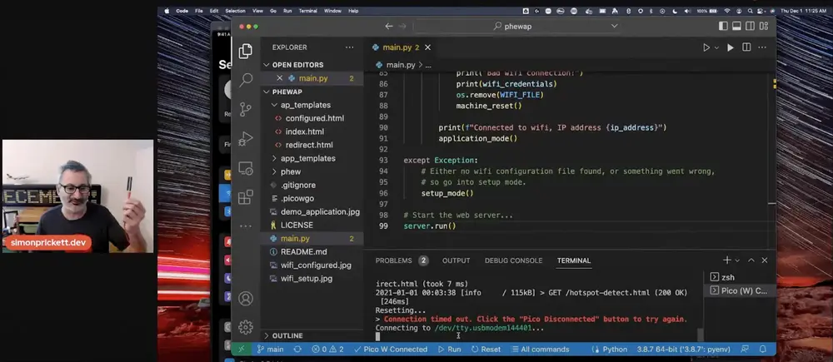Toggle primary side bar layout icon
Screen dimensions: 833x362
tap(723, 26)
